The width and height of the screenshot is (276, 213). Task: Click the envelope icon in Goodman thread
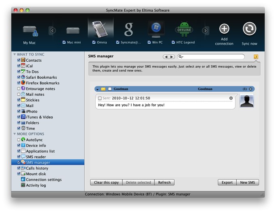(103, 89)
